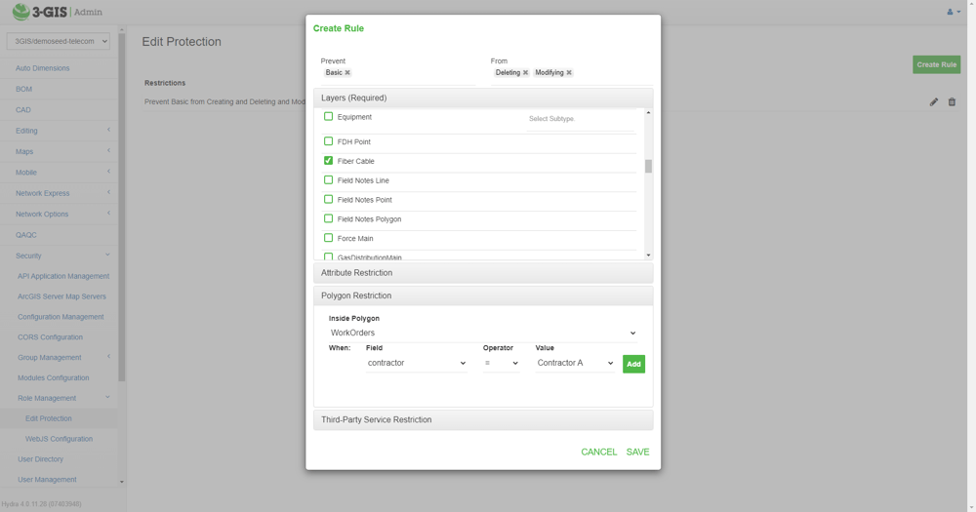
Task: Click the green Add button
Action: [633, 364]
